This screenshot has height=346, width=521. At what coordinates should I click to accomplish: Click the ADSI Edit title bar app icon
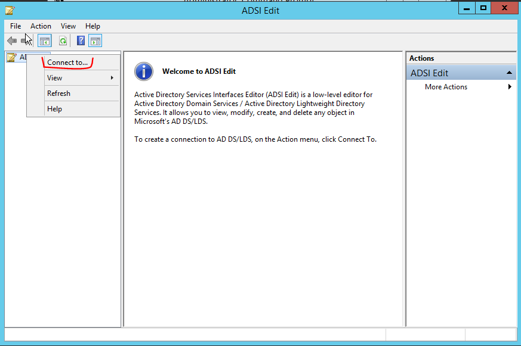(10, 10)
